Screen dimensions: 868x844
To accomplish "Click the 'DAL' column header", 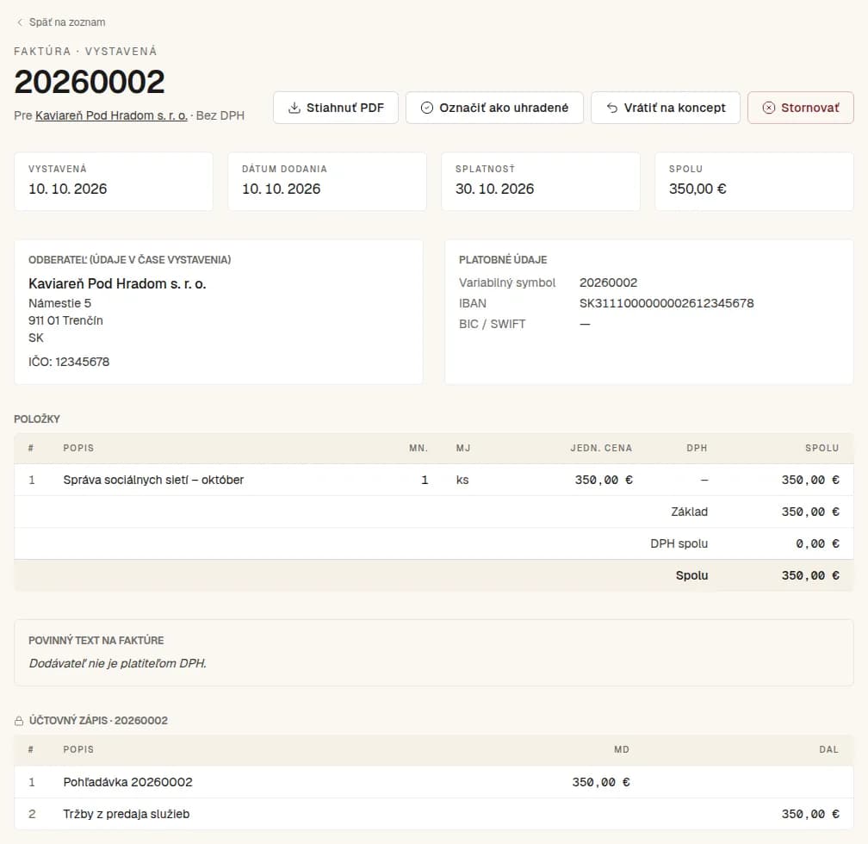I will click(x=828, y=749).
